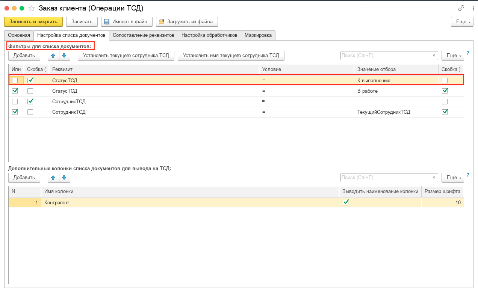Screen dimensions: 478x288
Task: Click Установить текущего сотрудника ТСД button
Action: click(x=126, y=56)
